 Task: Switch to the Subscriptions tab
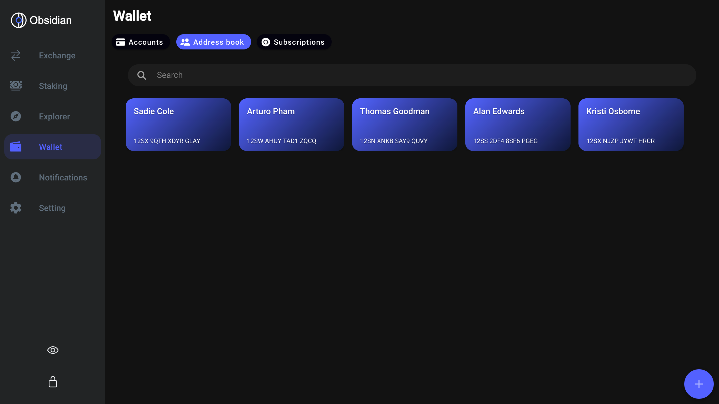(x=294, y=42)
